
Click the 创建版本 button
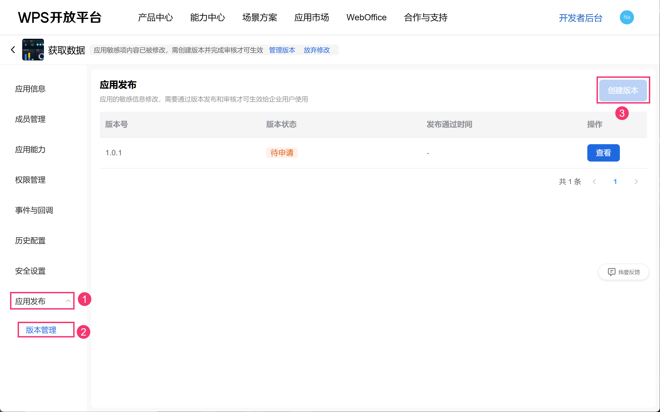pos(623,90)
